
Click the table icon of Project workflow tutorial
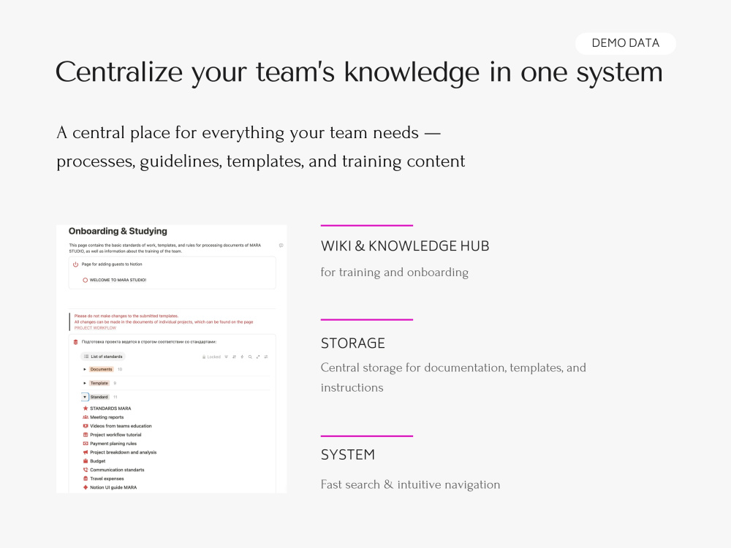point(86,435)
